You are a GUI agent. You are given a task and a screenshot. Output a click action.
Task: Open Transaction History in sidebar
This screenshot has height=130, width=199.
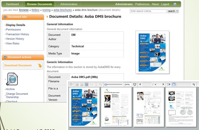click(x=17, y=34)
